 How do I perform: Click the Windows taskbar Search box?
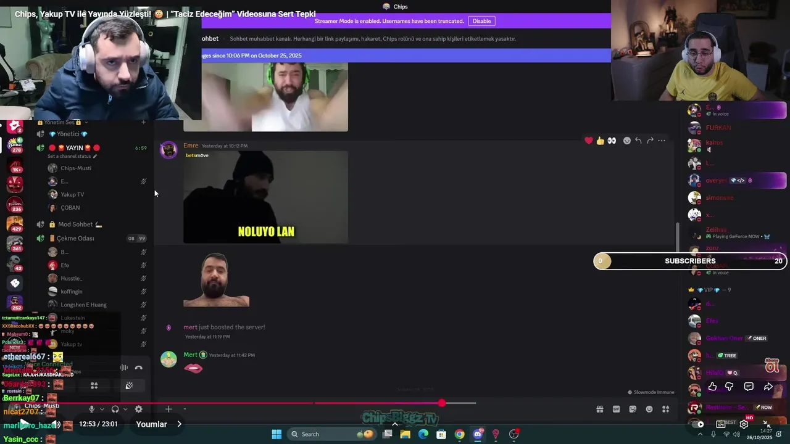pos(332,434)
